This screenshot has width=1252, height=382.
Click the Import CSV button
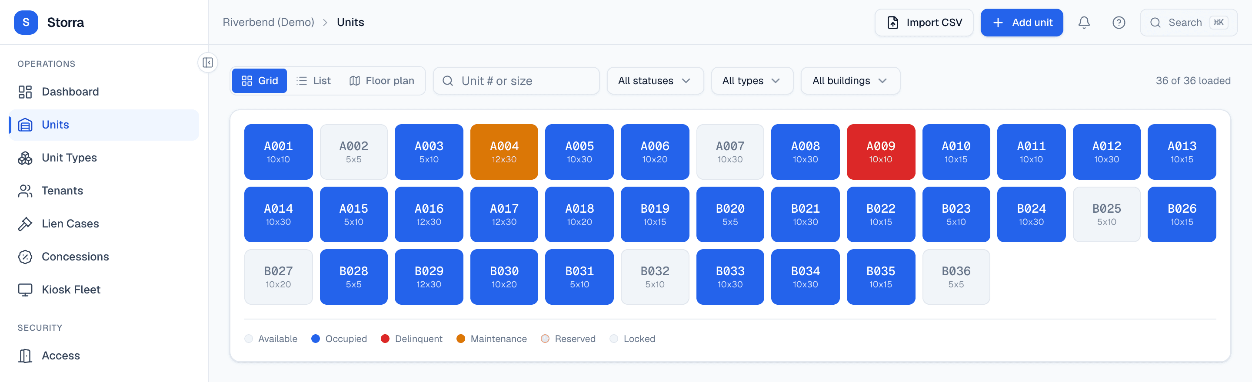coord(924,23)
